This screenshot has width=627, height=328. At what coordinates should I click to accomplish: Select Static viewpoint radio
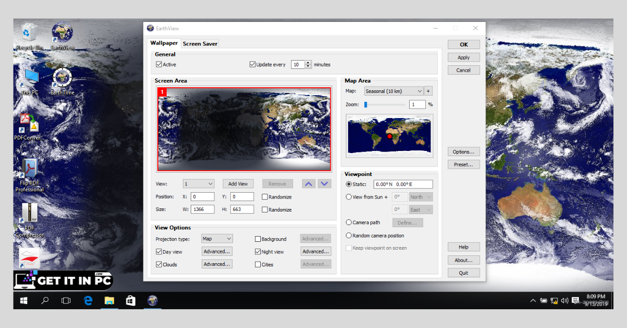(x=349, y=184)
